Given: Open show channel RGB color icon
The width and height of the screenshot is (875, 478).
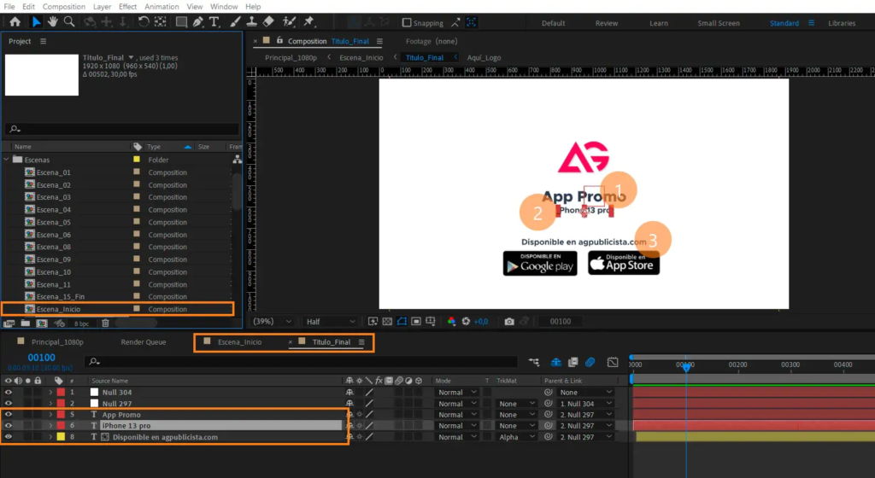Looking at the screenshot, I should coord(451,322).
